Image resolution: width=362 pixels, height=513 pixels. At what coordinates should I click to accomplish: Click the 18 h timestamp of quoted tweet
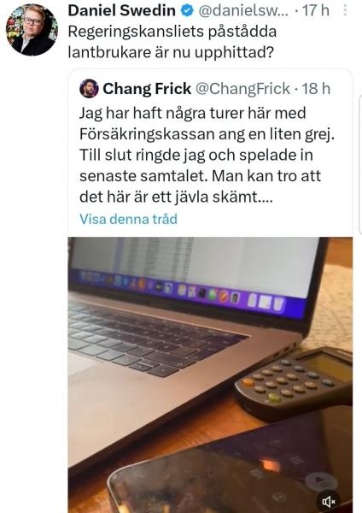point(316,89)
